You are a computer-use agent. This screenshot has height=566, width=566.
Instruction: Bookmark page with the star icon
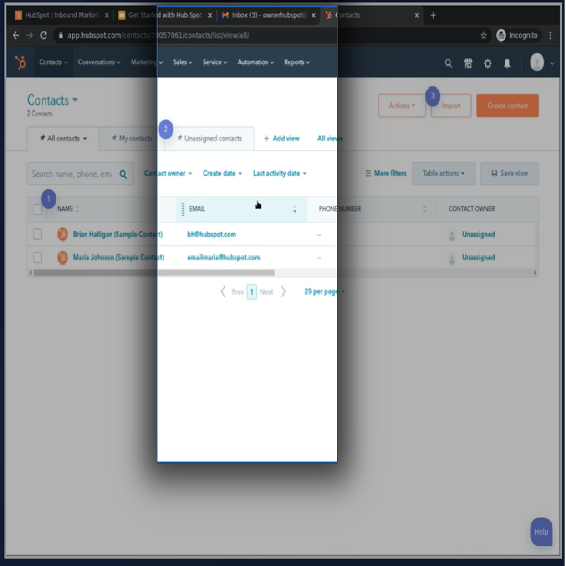(483, 35)
